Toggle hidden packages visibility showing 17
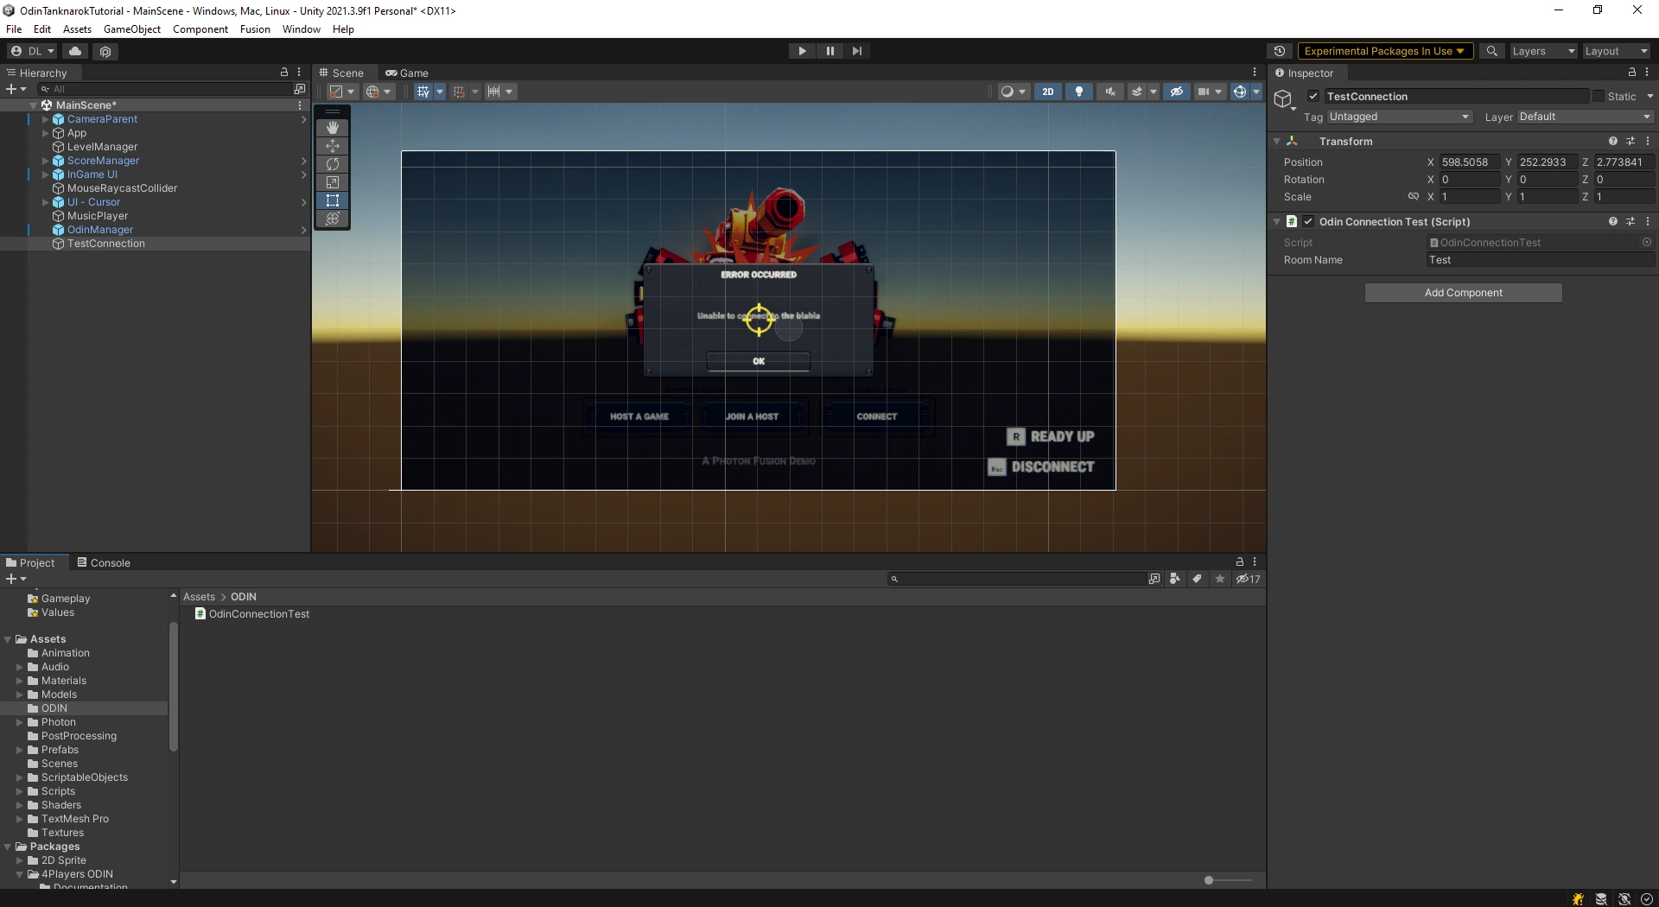The image size is (1659, 907). [1249, 579]
